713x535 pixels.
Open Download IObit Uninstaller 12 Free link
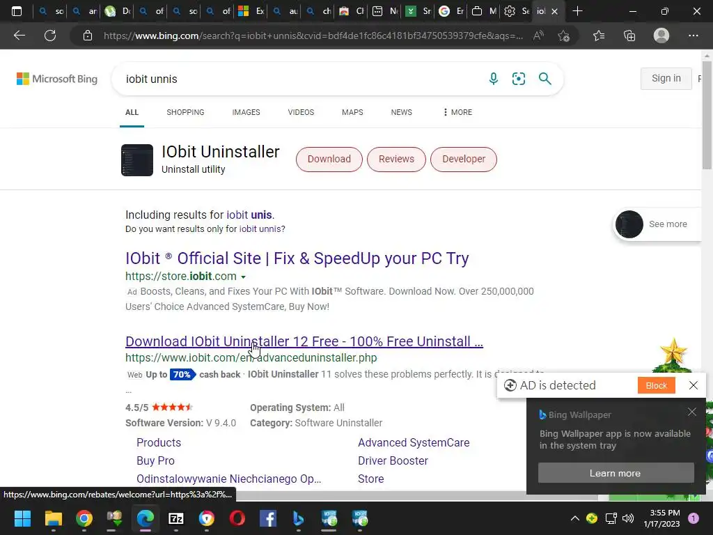click(x=304, y=341)
